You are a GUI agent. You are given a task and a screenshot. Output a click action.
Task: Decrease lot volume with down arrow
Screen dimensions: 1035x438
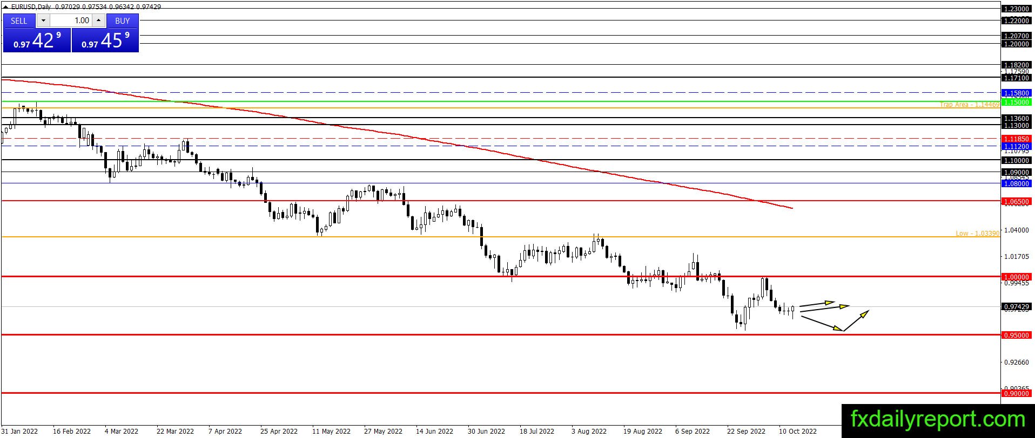coord(44,20)
